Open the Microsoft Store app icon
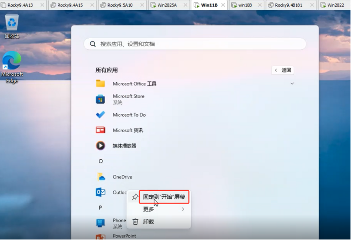The image size is (351, 240). (x=100, y=99)
